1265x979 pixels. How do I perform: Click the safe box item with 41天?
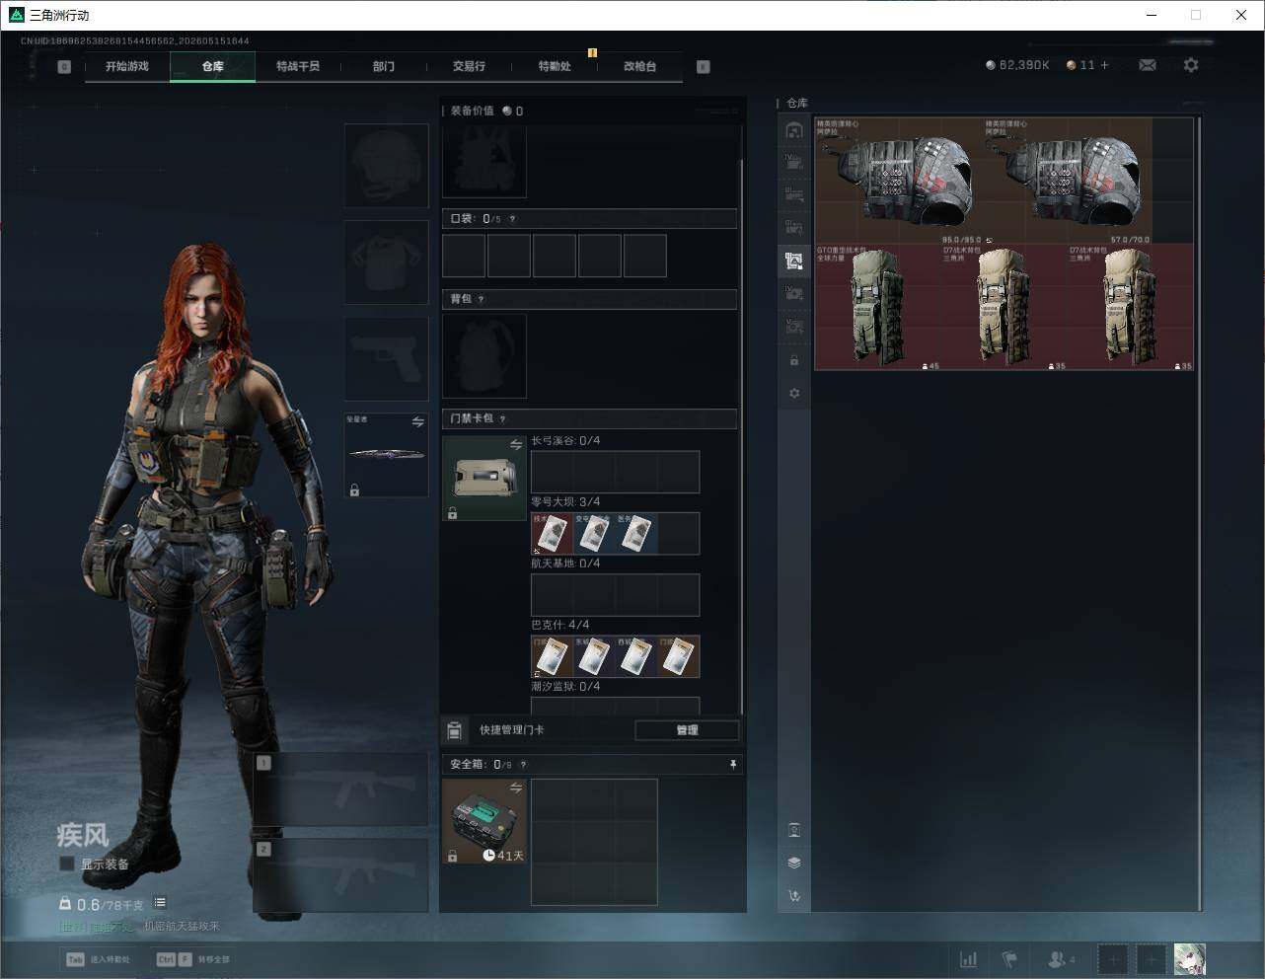click(484, 821)
